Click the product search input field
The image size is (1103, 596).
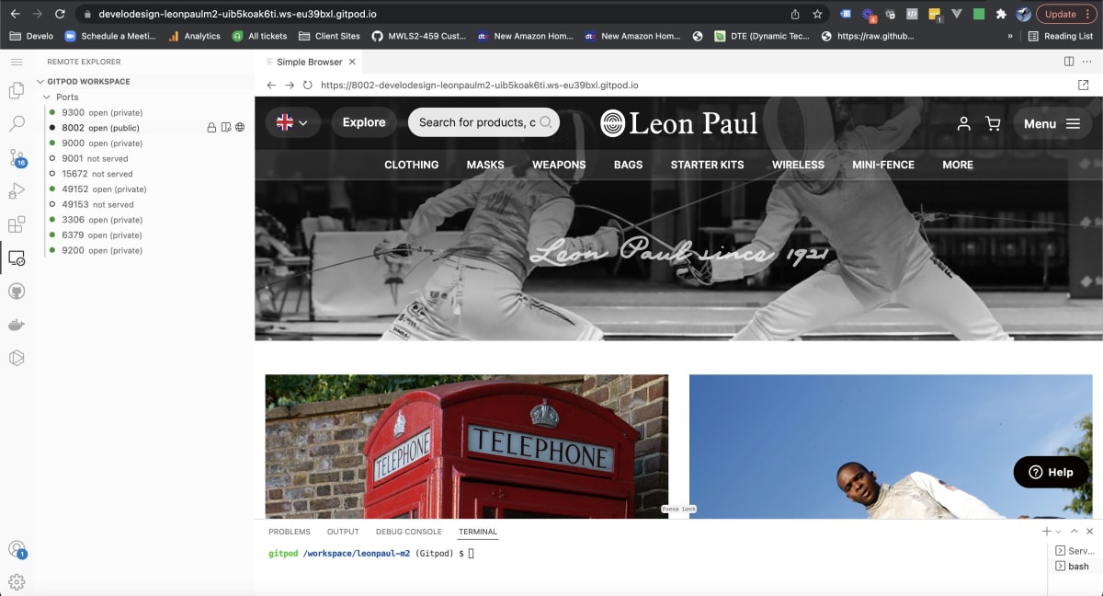point(478,121)
